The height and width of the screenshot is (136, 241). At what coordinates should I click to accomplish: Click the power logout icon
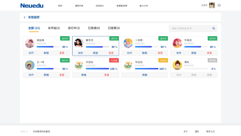219,5
